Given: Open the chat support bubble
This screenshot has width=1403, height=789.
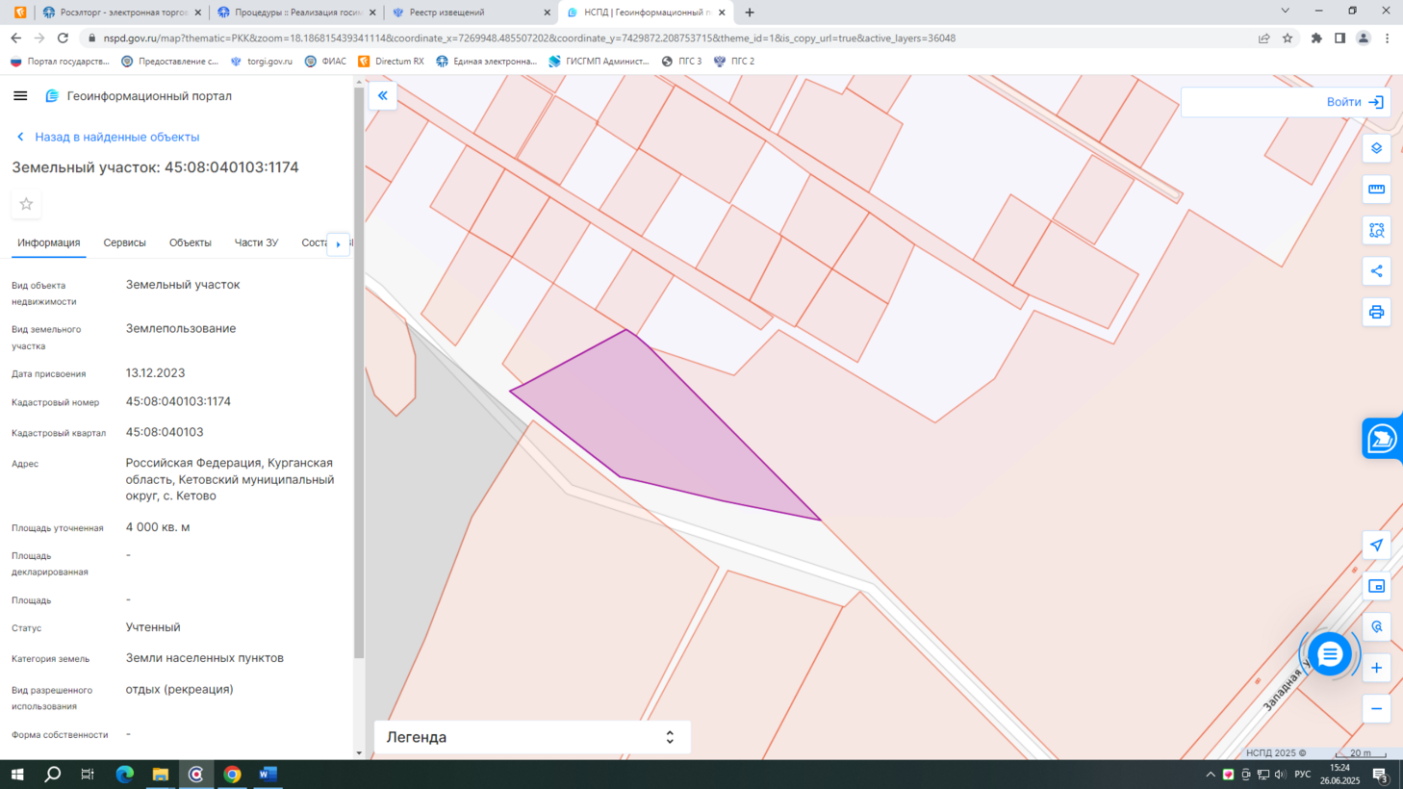Looking at the screenshot, I should pos(1330,654).
